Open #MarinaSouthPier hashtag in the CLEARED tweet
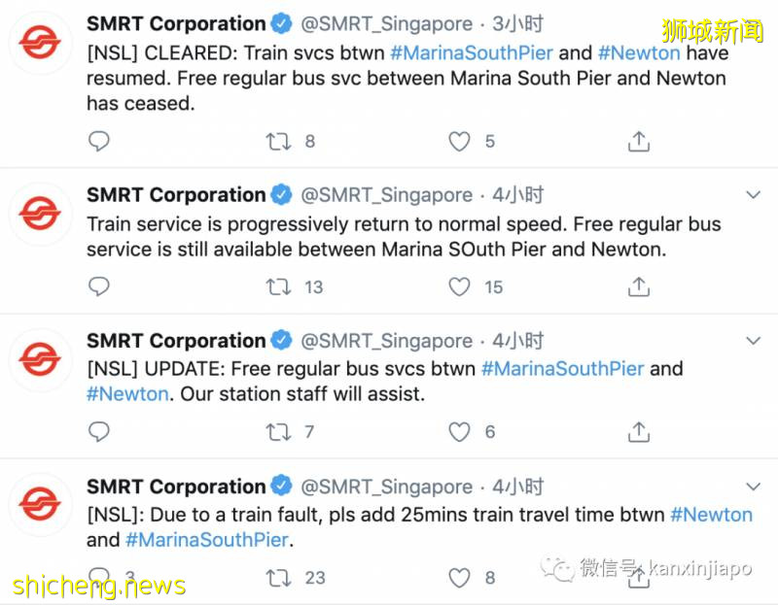 tap(471, 52)
